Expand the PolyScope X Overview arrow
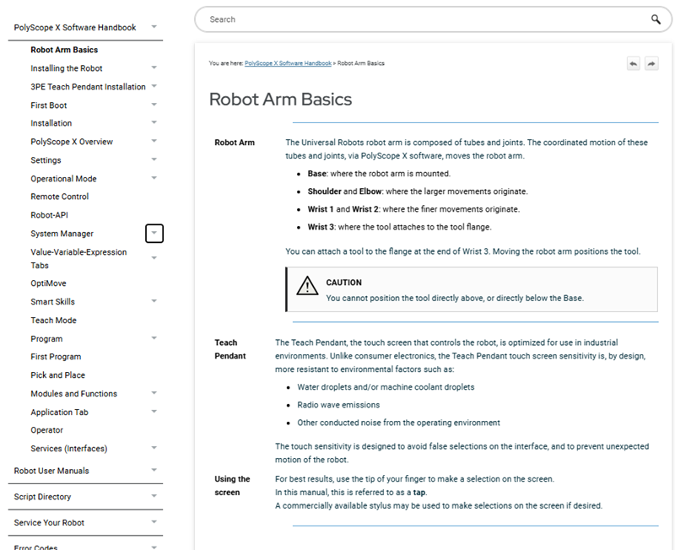Image resolution: width=675 pixels, height=550 pixels. (x=154, y=141)
